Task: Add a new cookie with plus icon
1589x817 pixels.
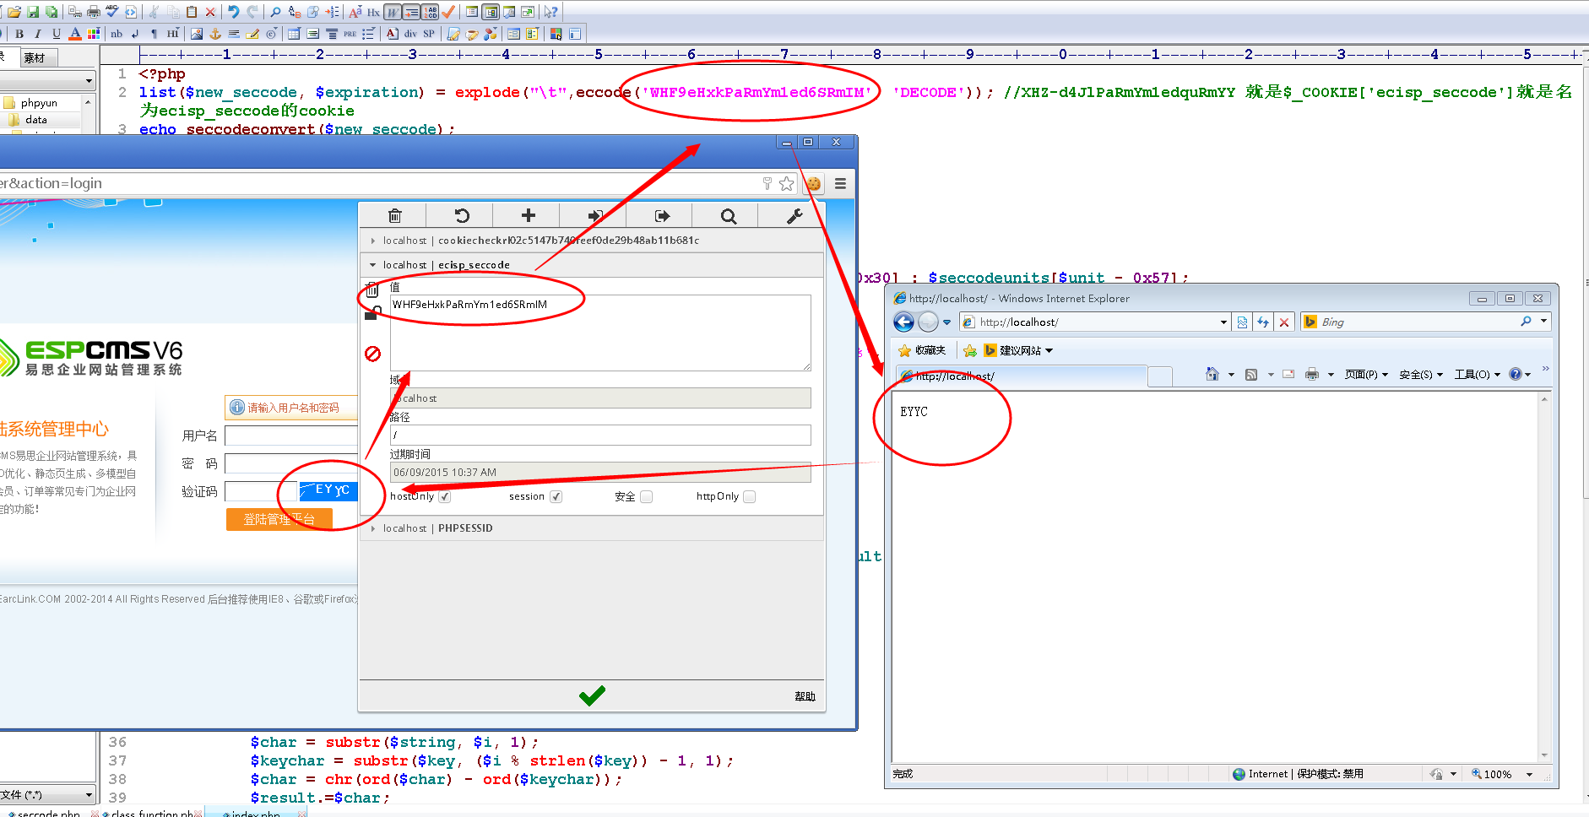Action: click(529, 216)
